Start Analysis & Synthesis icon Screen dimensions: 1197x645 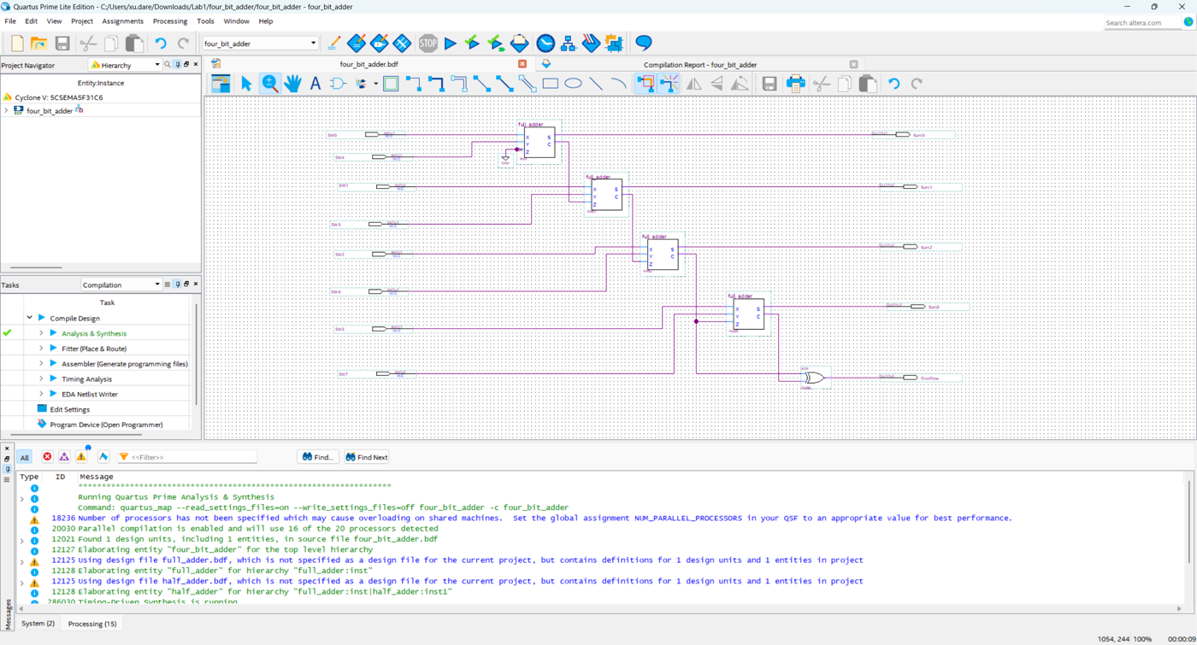tap(472, 43)
